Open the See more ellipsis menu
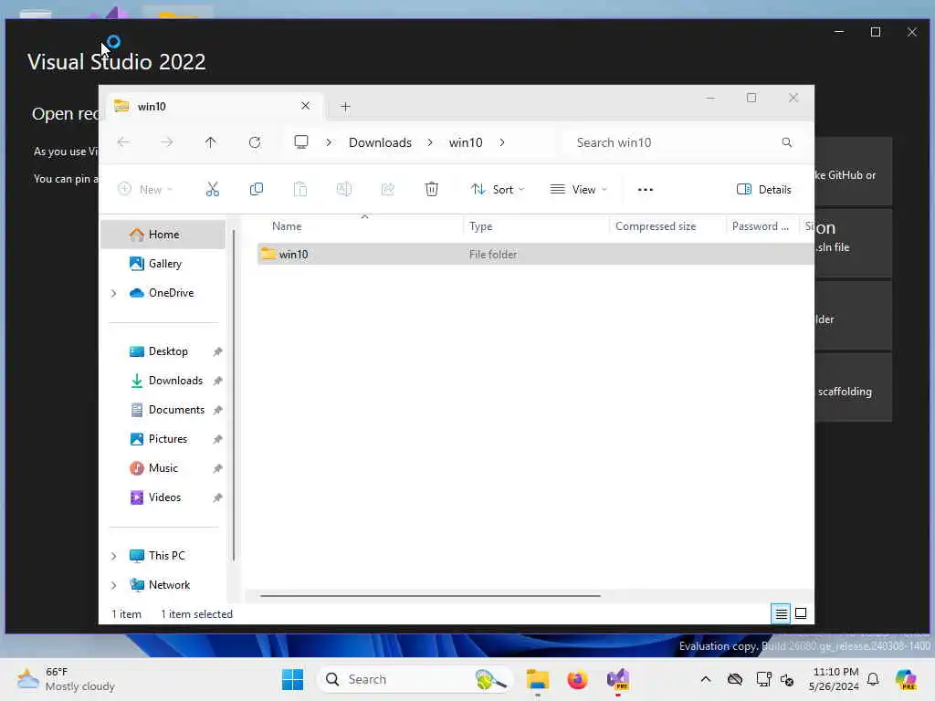The height and width of the screenshot is (701, 935). click(646, 190)
